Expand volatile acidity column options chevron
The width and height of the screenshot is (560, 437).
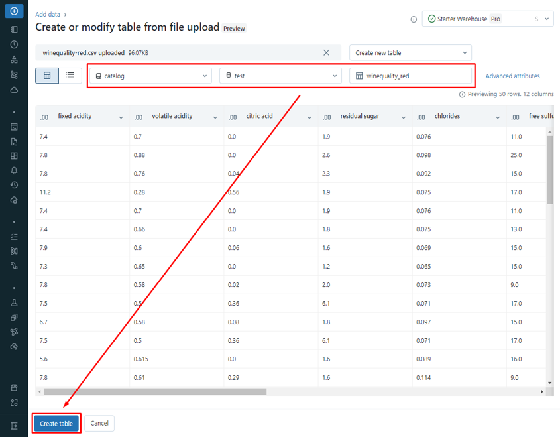tap(215, 117)
